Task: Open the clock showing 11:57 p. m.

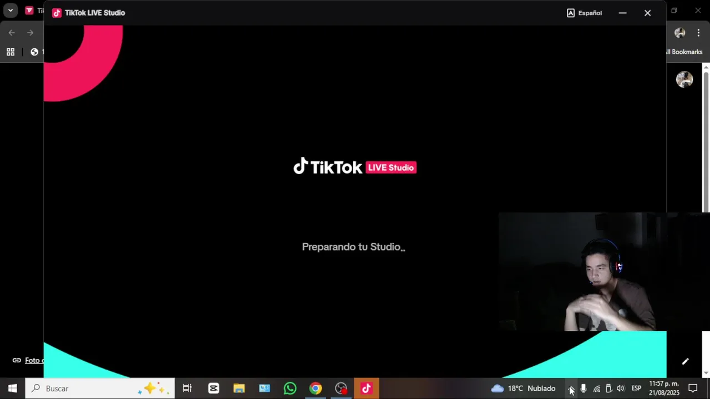Action: tap(664, 388)
